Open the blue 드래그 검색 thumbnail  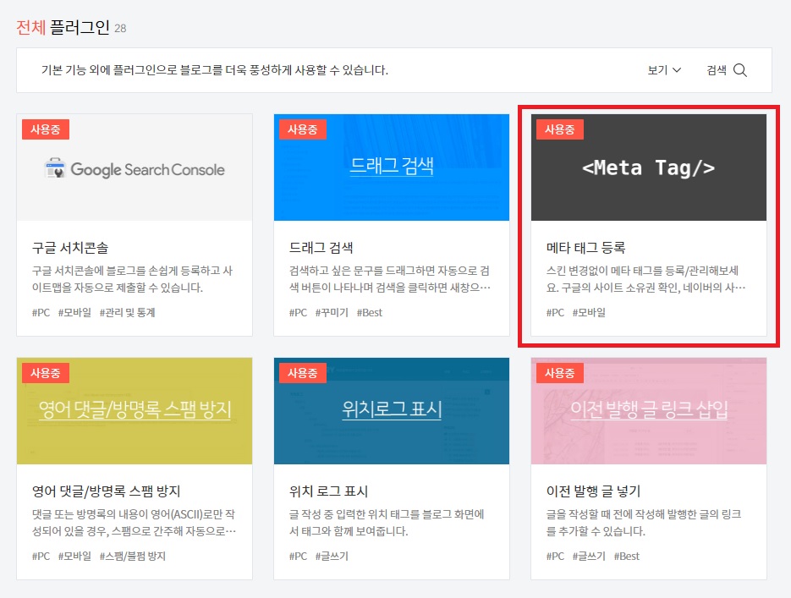(392, 167)
